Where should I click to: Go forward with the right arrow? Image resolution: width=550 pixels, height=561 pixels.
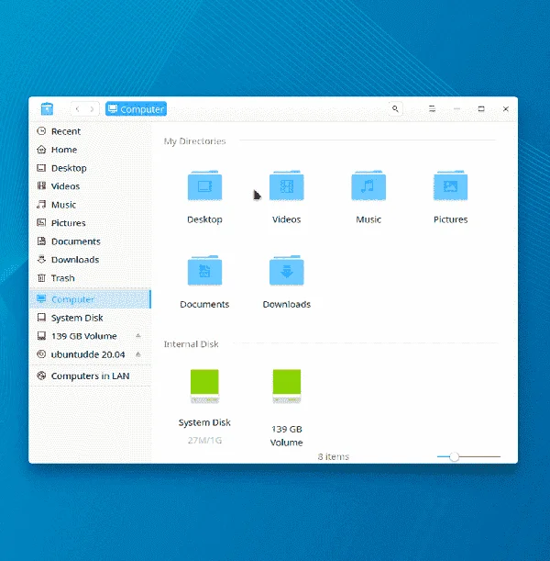point(92,108)
